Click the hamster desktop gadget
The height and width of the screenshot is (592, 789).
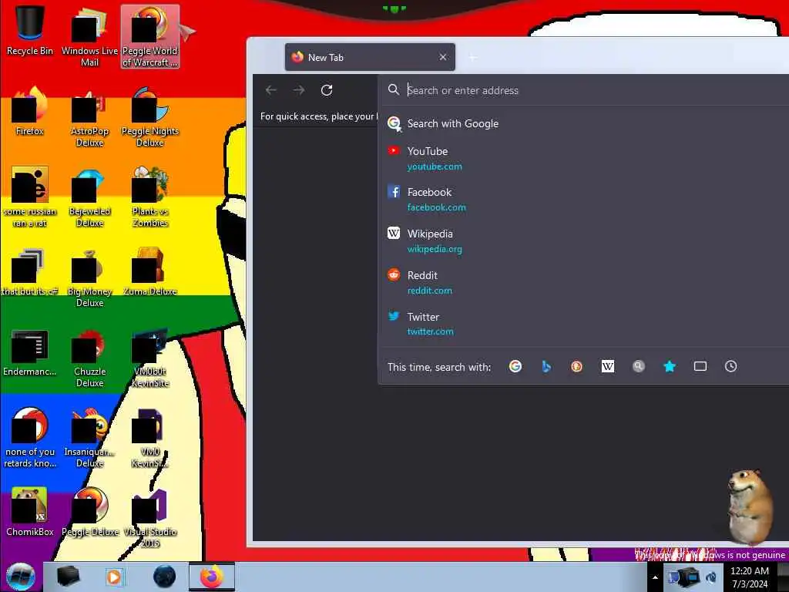tap(750, 506)
